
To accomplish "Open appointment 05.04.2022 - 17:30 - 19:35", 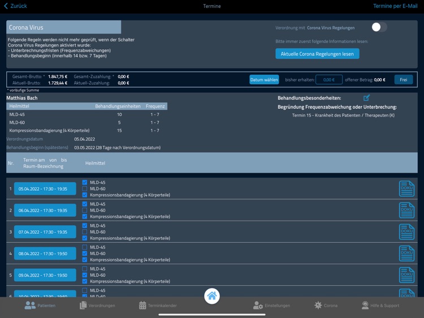I will [x=45, y=188].
